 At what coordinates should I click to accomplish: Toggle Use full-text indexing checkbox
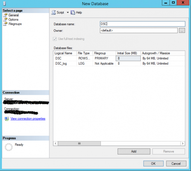tap(55, 39)
